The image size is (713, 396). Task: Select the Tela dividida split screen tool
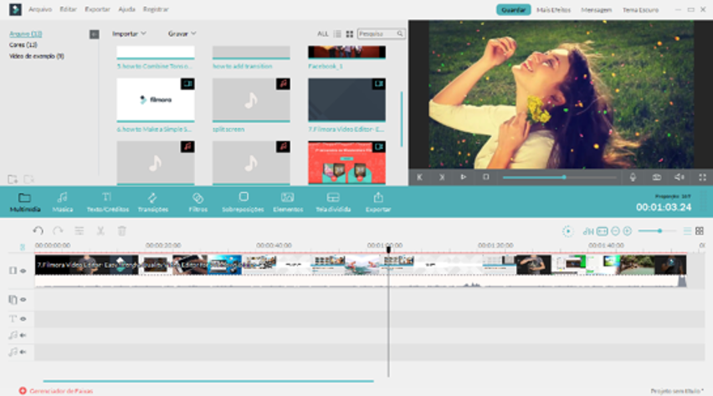333,201
